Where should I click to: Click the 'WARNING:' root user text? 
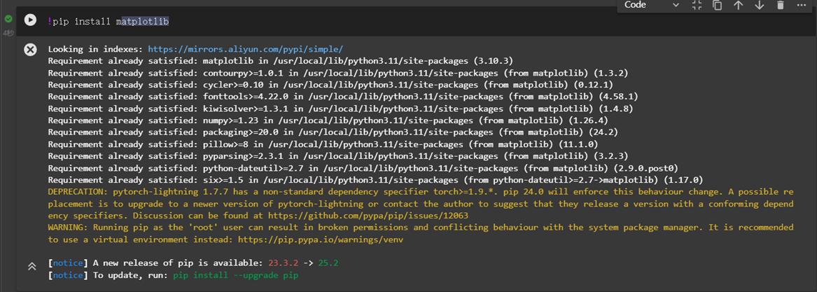[68, 228]
